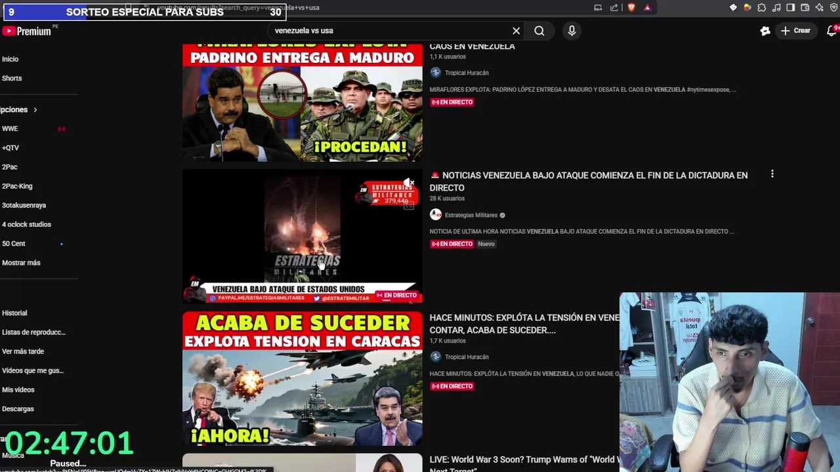The height and width of the screenshot is (472, 840).
Task: Open the 2Pac-King subscription
Action: click(17, 186)
